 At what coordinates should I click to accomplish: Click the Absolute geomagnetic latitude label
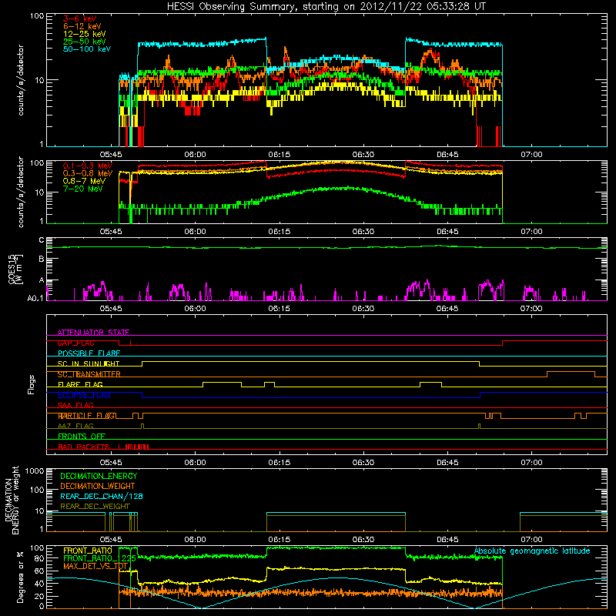pos(532,551)
